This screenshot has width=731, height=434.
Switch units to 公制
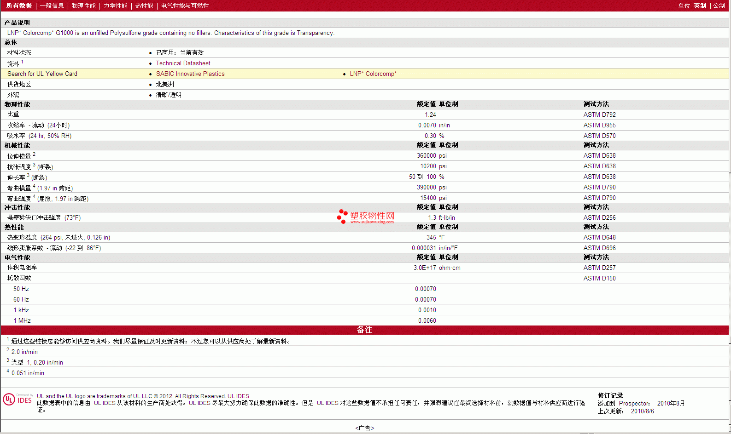pyautogui.click(x=719, y=6)
